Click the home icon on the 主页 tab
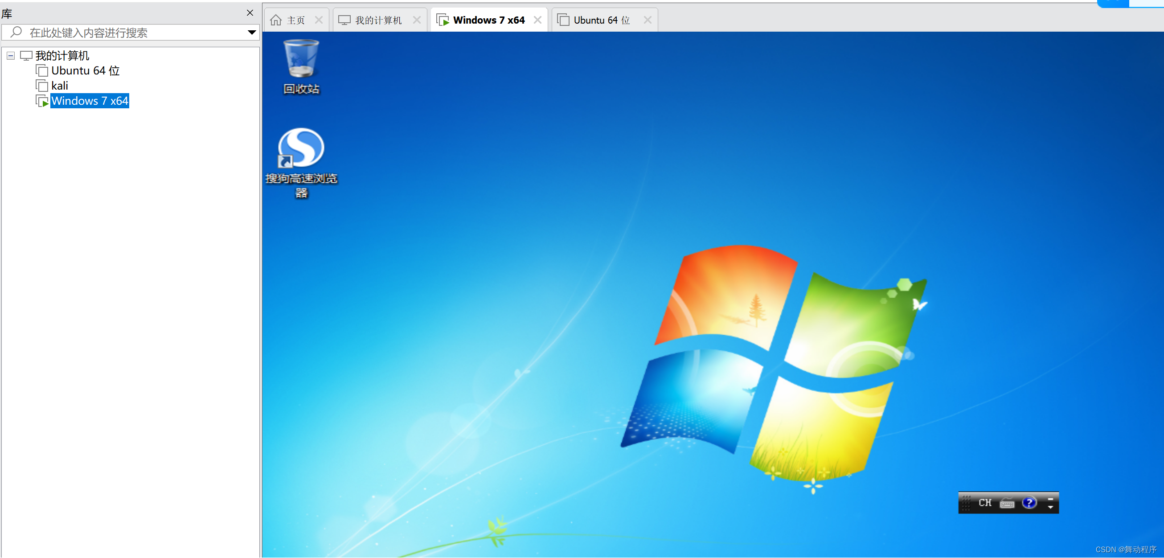Screen dimensions: 1164x558 tap(276, 20)
